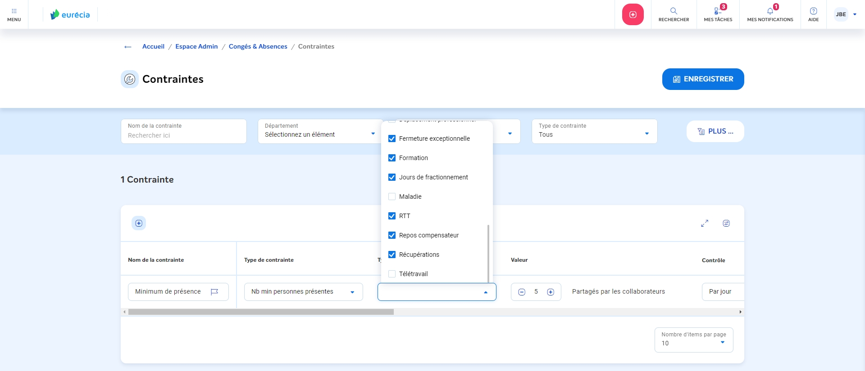Uncheck Fermeture exceptionnelle option
This screenshot has width=865, height=371.
point(392,139)
